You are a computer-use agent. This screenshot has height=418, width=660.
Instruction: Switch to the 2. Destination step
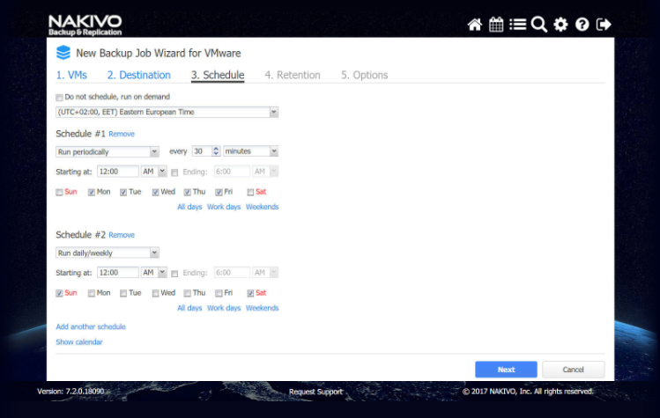click(x=139, y=75)
